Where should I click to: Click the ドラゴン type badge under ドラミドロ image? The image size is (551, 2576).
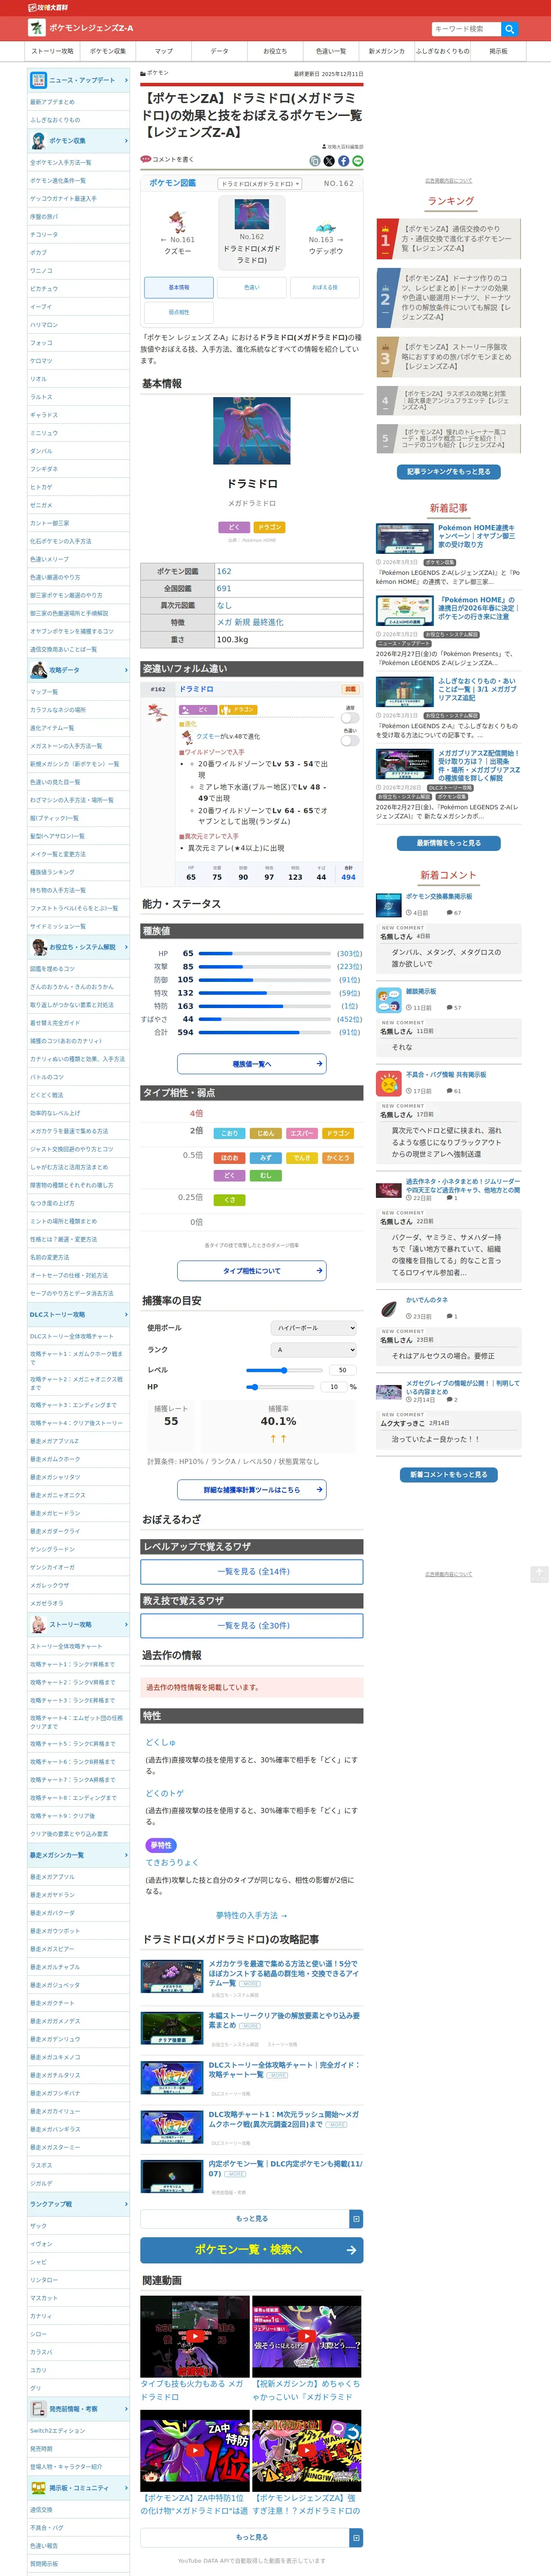[269, 527]
